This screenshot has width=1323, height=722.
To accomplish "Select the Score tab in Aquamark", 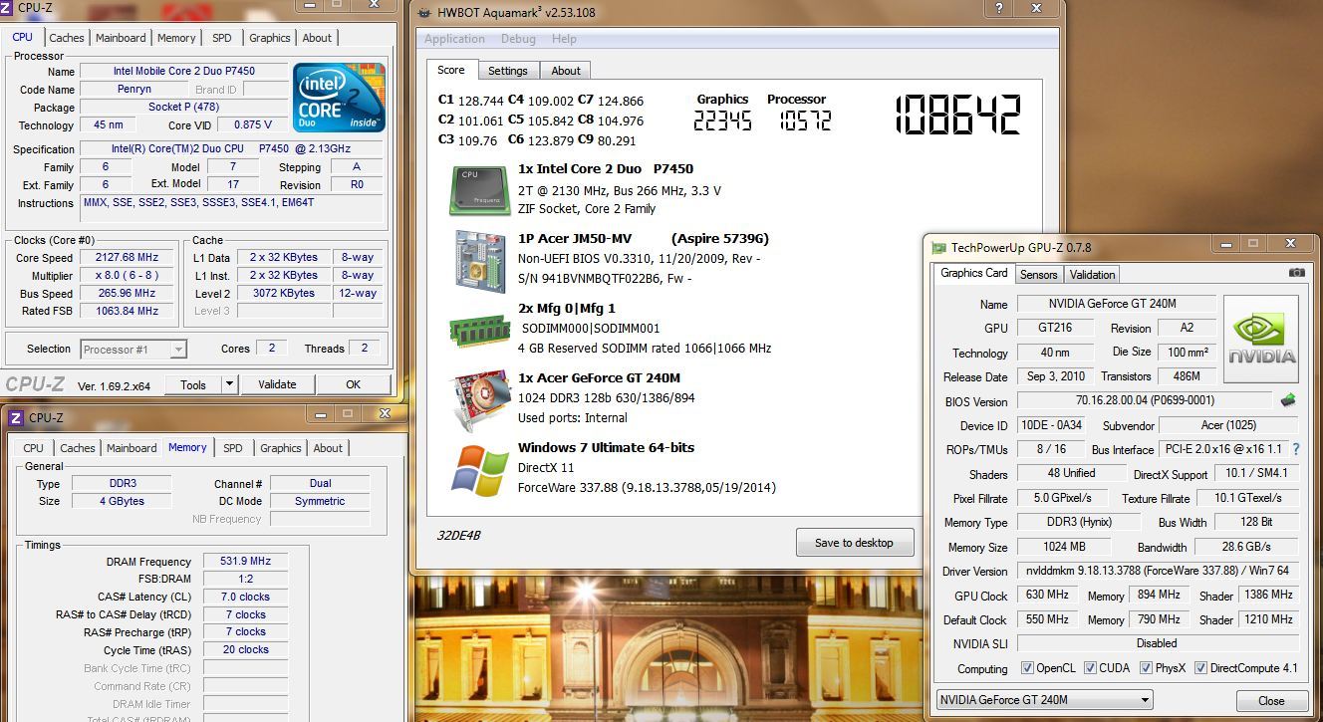I will [451, 70].
